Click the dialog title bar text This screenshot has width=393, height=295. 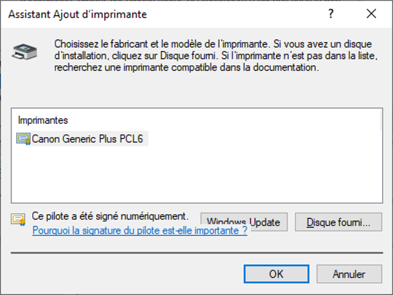click(77, 14)
